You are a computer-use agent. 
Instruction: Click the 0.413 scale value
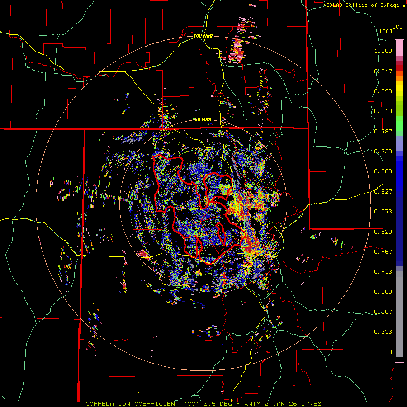[383, 272]
